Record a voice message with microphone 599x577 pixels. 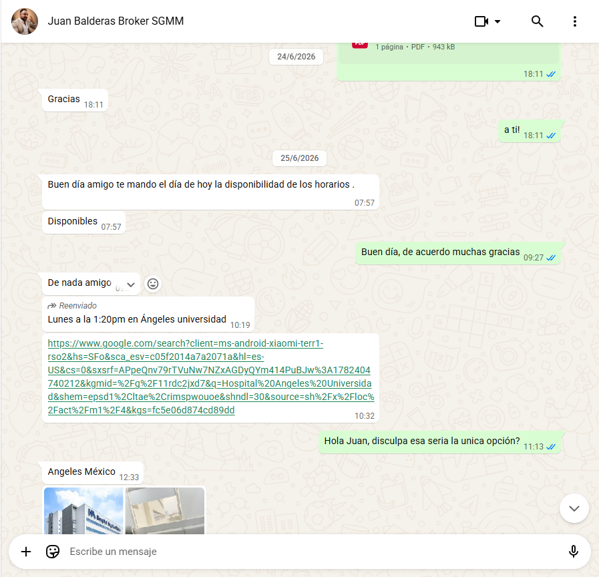[x=573, y=552]
